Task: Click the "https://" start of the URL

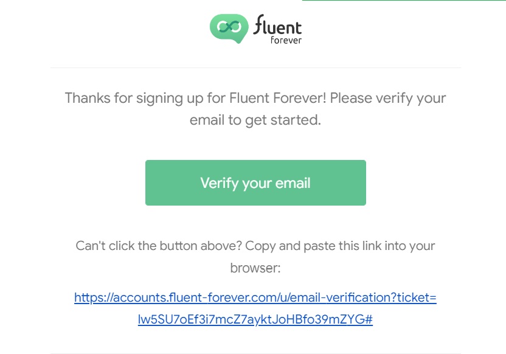Action: point(91,298)
